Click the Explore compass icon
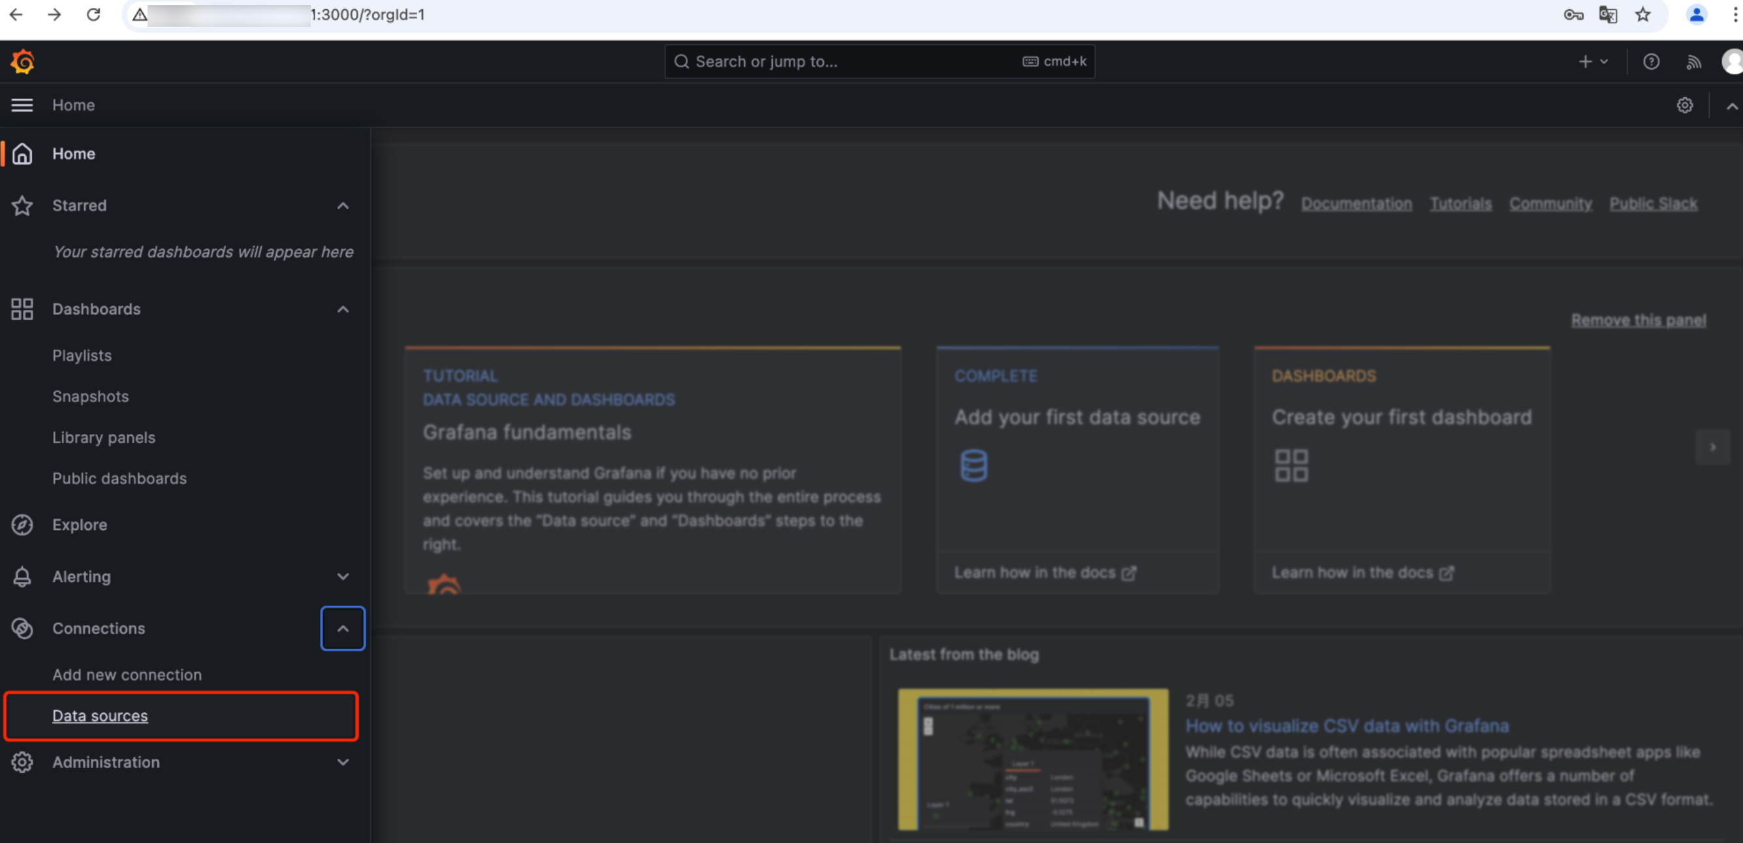 pyautogui.click(x=22, y=525)
